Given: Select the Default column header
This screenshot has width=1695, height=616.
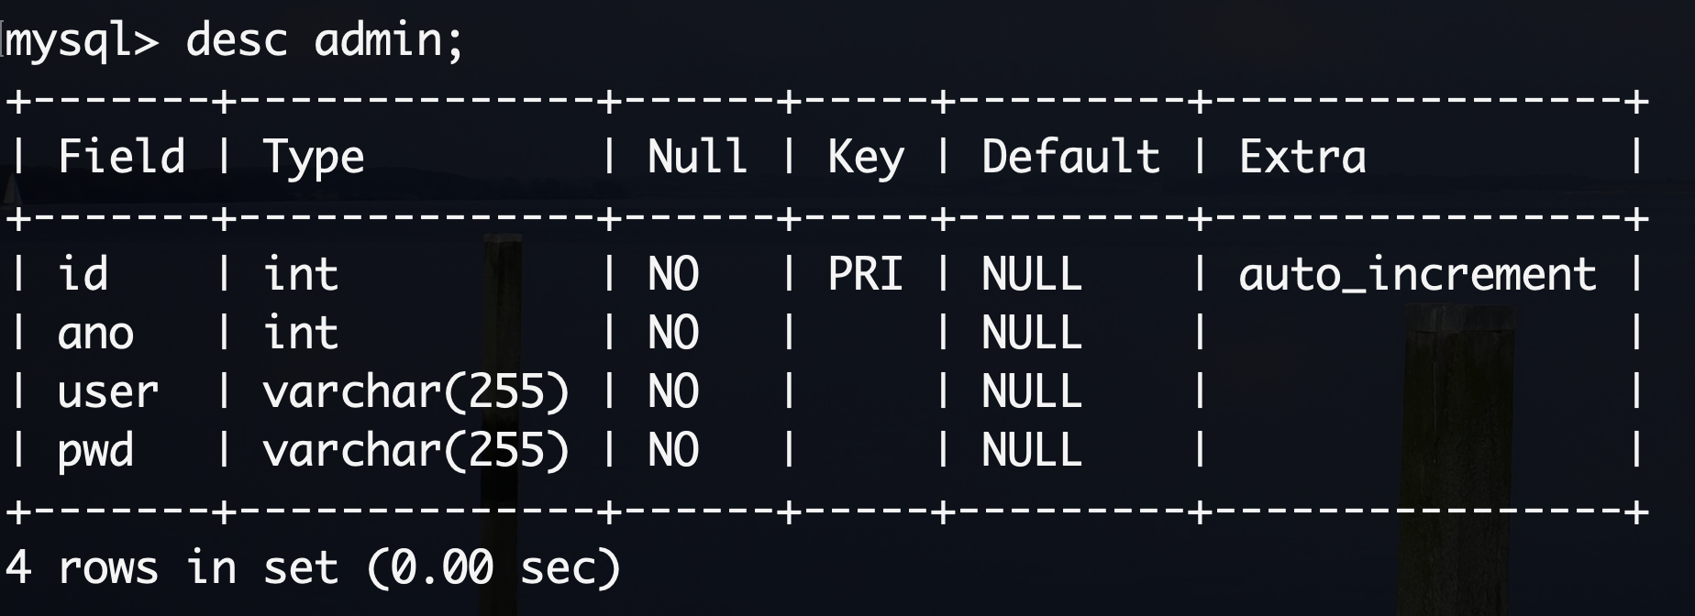Looking at the screenshot, I should coord(1070,156).
